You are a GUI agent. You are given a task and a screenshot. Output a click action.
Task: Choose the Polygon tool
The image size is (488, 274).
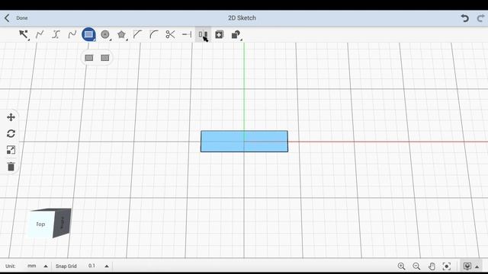(x=121, y=34)
